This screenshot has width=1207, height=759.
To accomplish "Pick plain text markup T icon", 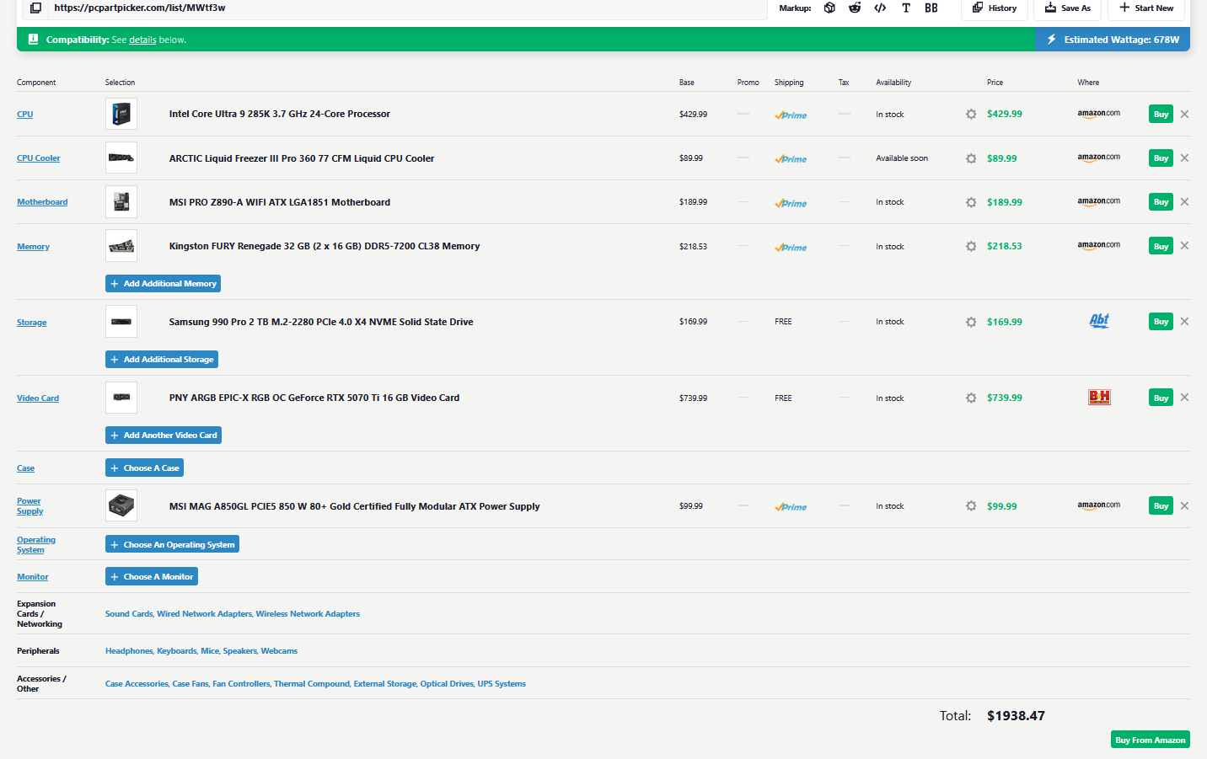I will pos(906,8).
